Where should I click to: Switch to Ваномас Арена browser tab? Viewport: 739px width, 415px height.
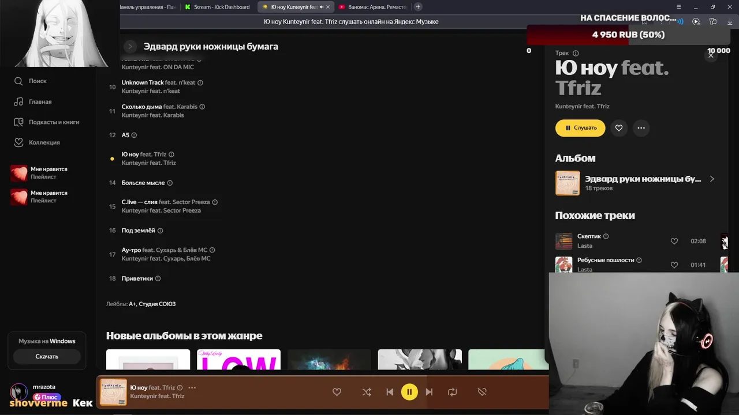[373, 7]
